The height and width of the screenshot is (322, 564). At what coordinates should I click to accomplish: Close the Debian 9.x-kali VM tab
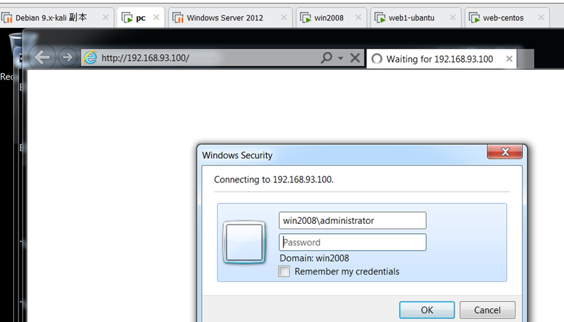pyautogui.click(x=105, y=18)
